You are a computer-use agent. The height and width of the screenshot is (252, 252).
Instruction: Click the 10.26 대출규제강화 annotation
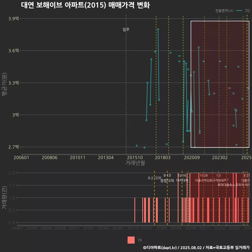[x=204, y=178]
